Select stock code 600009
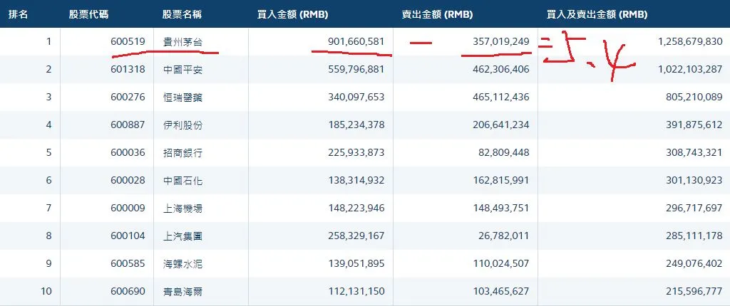The image size is (730, 306). [x=128, y=209]
